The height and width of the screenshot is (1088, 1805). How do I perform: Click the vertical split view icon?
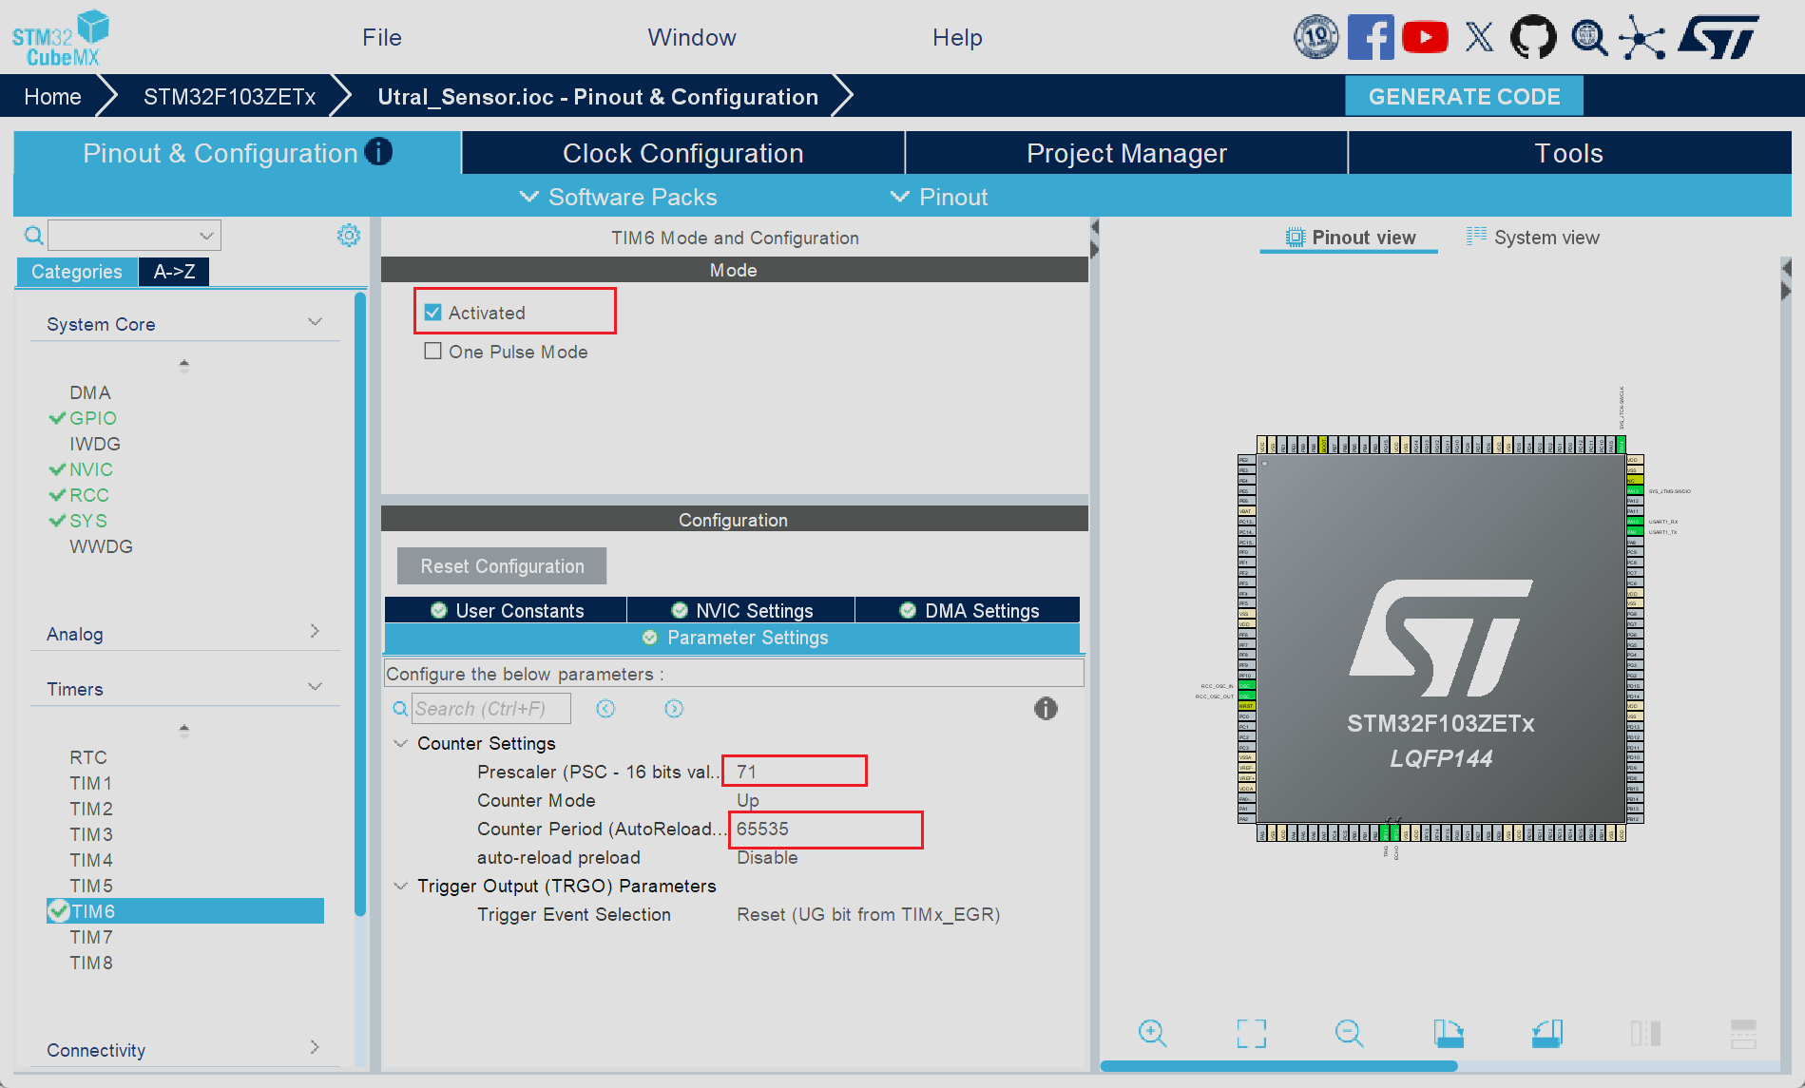point(1645,1033)
